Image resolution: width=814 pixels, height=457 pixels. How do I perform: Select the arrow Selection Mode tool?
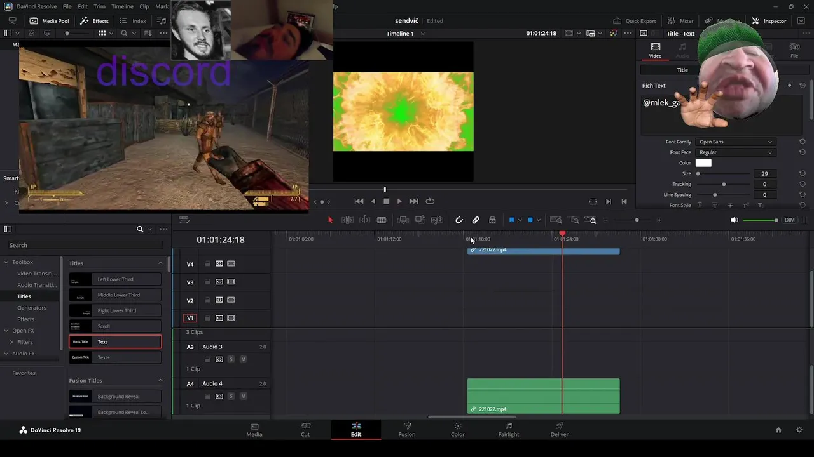coord(330,220)
